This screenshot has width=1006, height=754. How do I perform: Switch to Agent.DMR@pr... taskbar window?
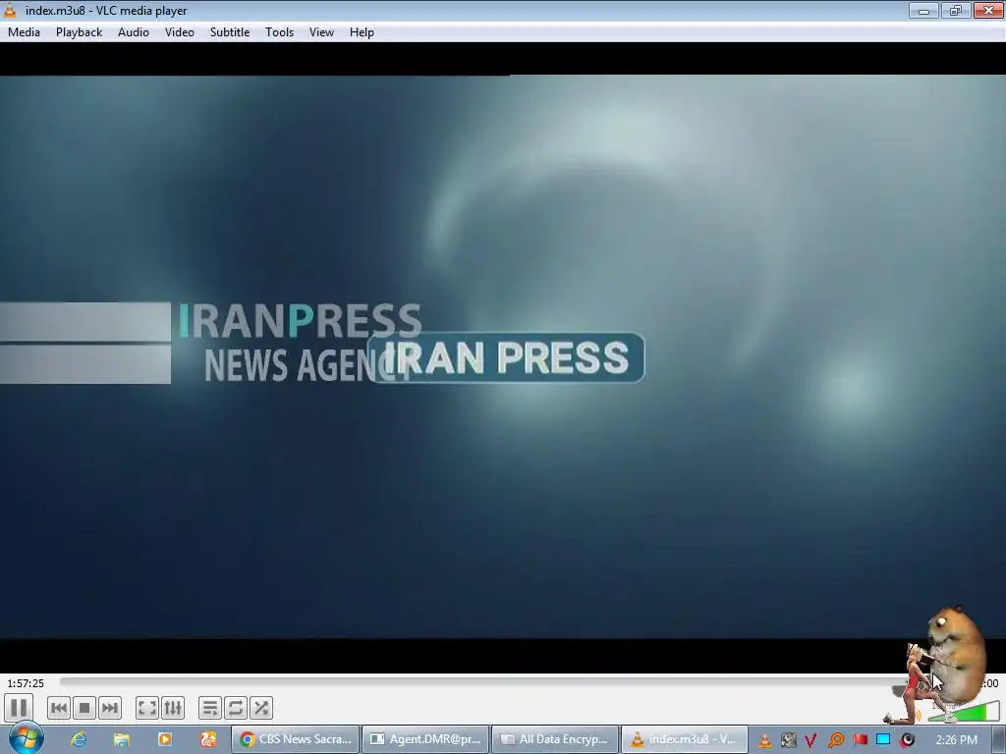(425, 739)
